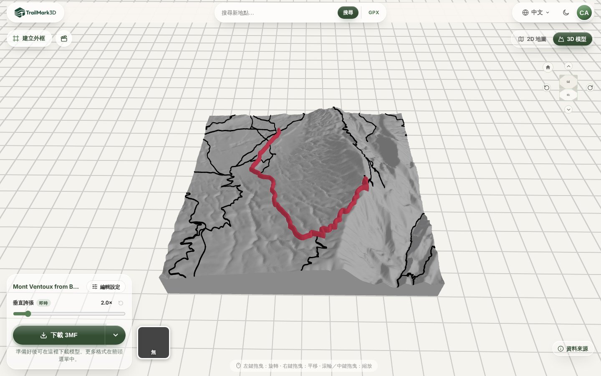The width and height of the screenshot is (601, 376).
Task: Click the Mont Ventoux model title
Action: (x=46, y=287)
